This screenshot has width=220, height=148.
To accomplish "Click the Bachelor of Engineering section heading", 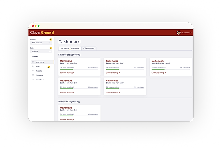I will 69,55.
